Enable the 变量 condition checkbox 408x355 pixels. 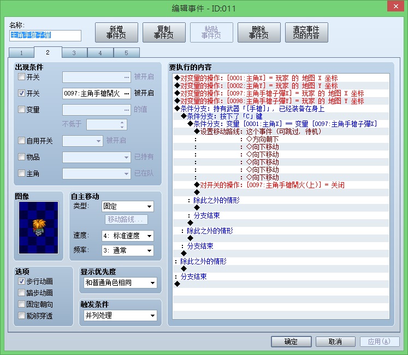(21, 110)
